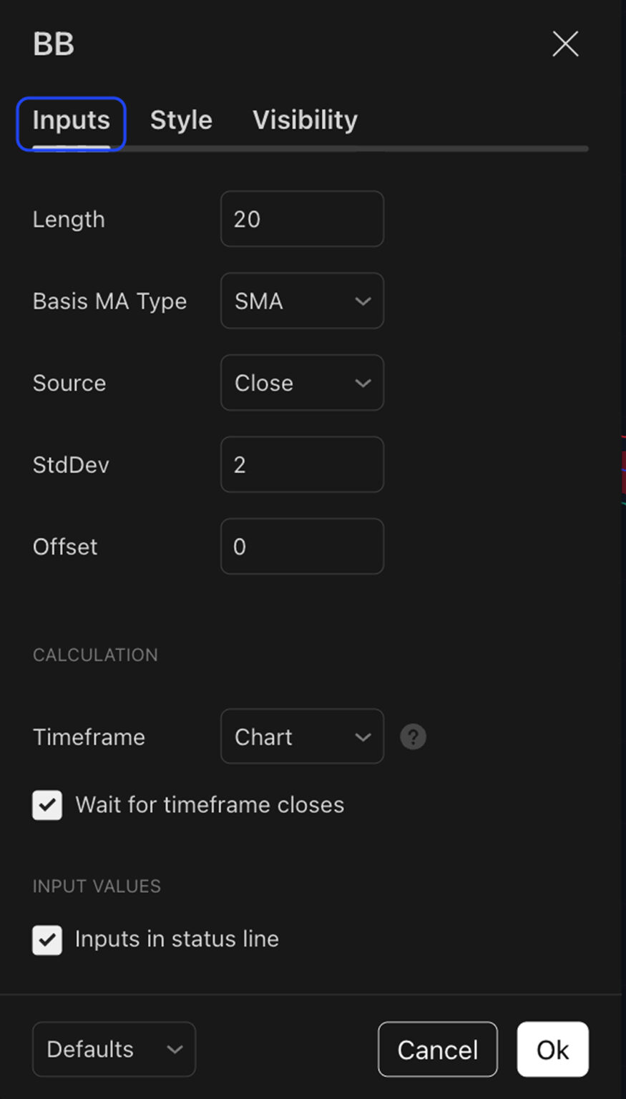The height and width of the screenshot is (1099, 626).
Task: Open the Basis MA Type dropdown showing SMA
Action: click(302, 301)
